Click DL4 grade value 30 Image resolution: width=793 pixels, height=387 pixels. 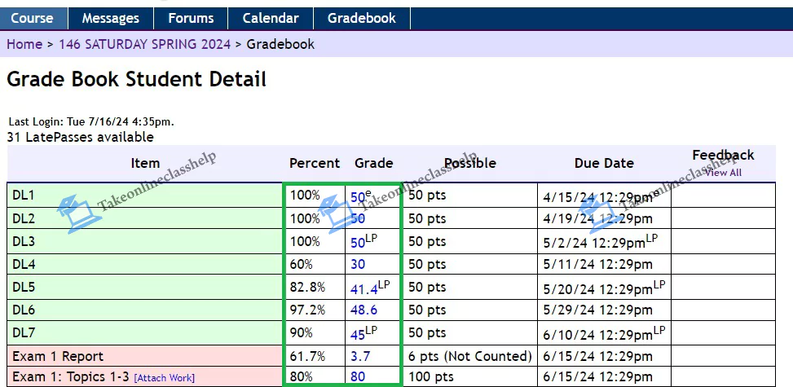[358, 265]
